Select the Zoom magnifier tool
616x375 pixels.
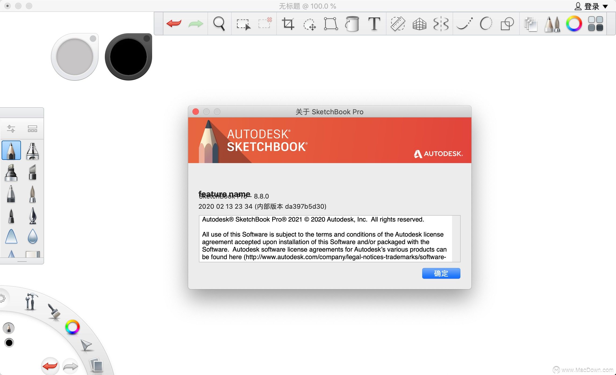click(219, 24)
